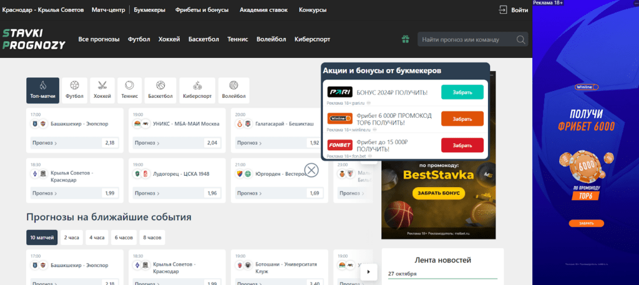Open the Матч-центр menu item
Screen dimensions: 639x285
[x=108, y=10]
